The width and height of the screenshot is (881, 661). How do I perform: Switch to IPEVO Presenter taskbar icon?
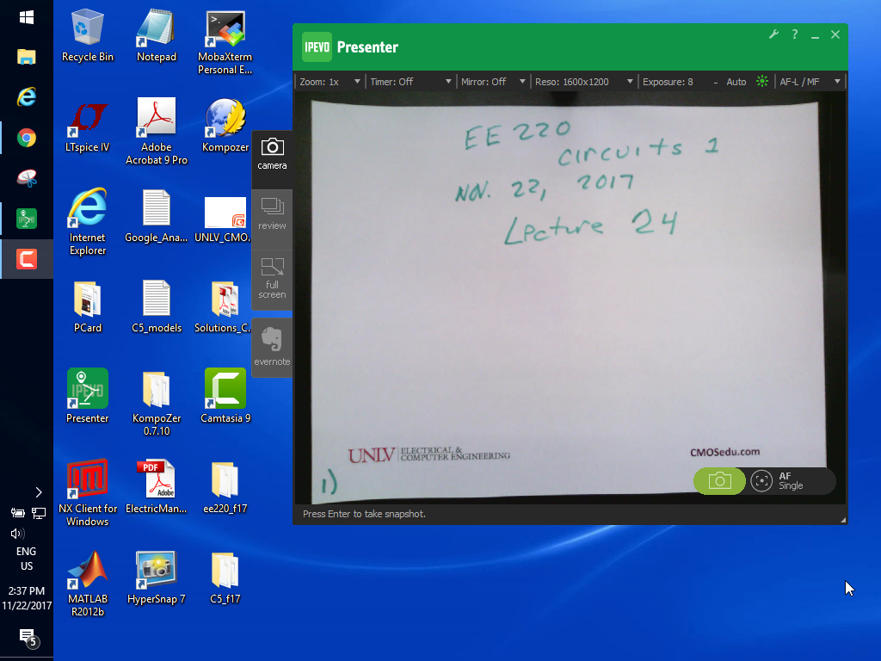(x=27, y=219)
